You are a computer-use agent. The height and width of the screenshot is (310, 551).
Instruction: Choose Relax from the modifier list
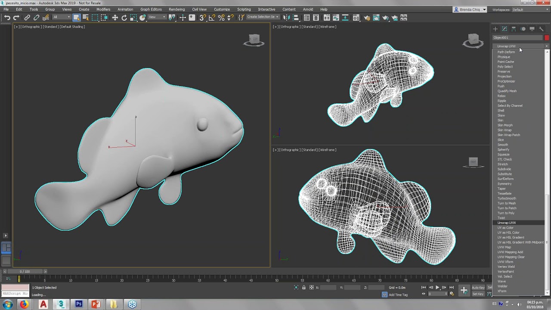501,96
